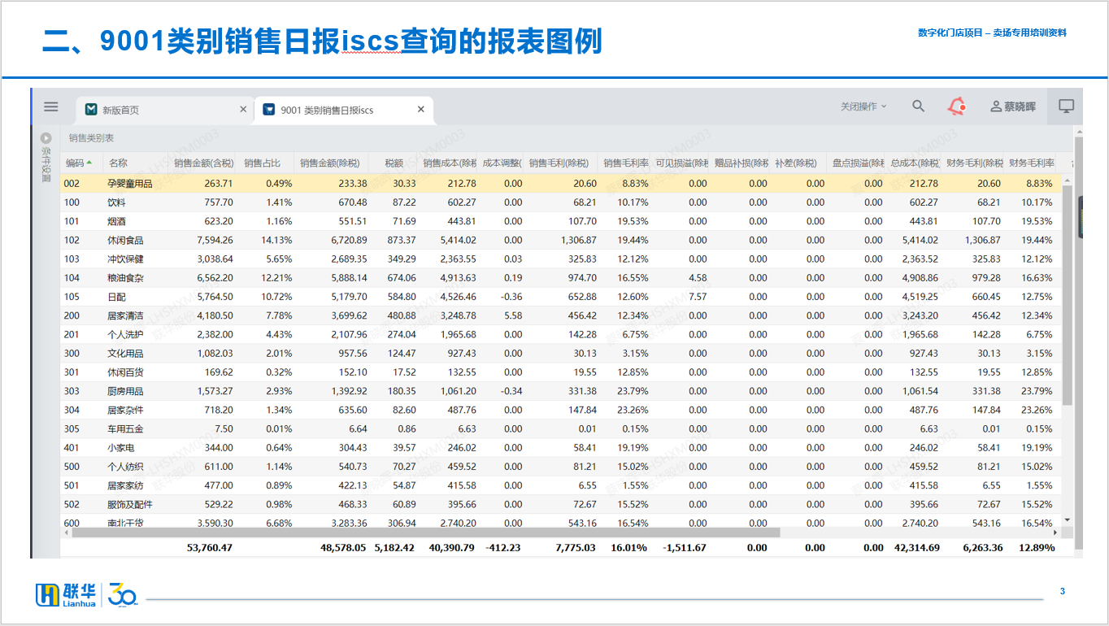Click the 销售毛利率 column header
This screenshot has width=1109, height=626.
pos(625,163)
